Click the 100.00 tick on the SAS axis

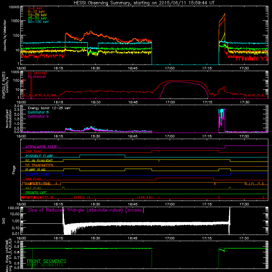[x=14, y=208]
